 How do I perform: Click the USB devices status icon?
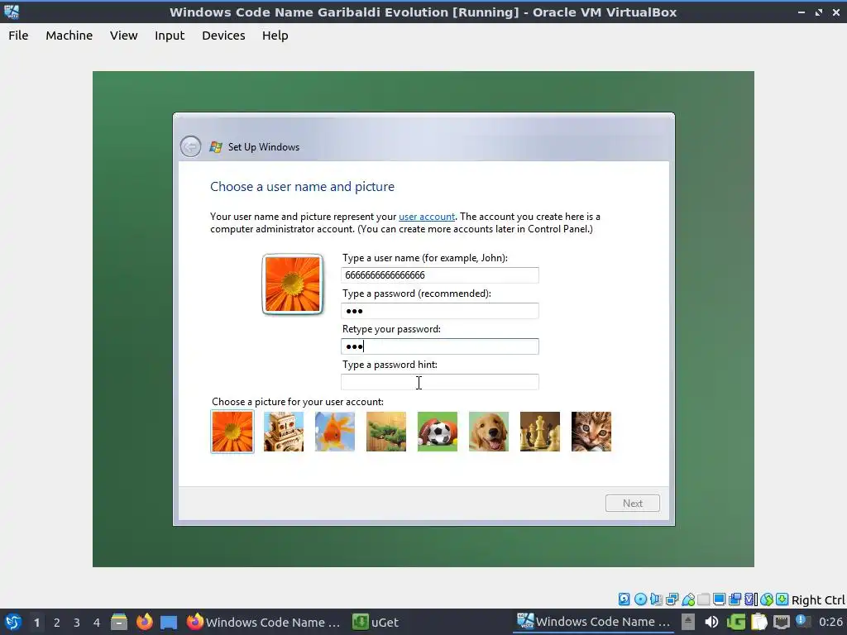click(688, 599)
